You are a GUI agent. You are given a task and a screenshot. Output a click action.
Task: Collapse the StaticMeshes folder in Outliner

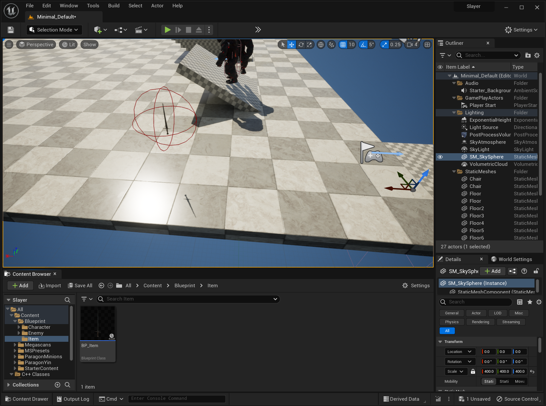coord(454,171)
